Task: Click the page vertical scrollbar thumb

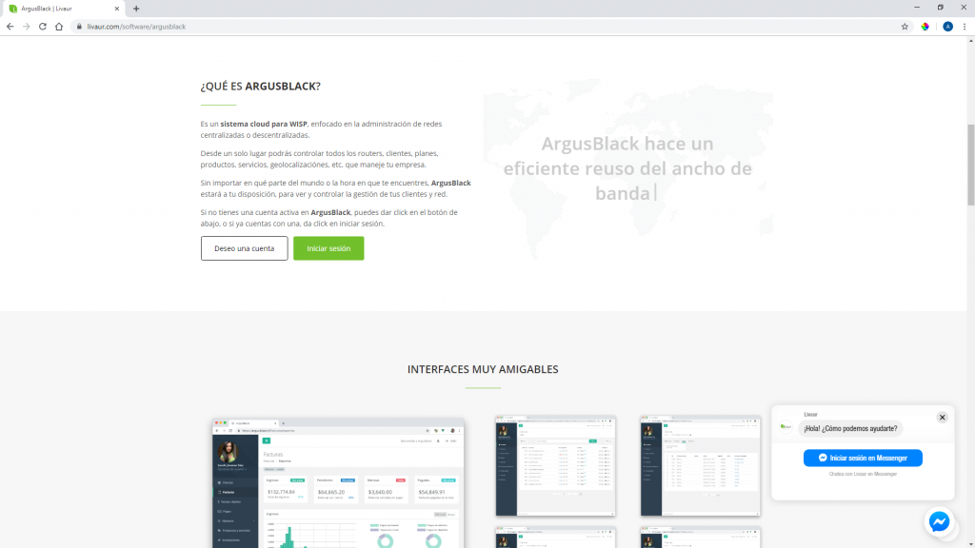Action: point(970,165)
